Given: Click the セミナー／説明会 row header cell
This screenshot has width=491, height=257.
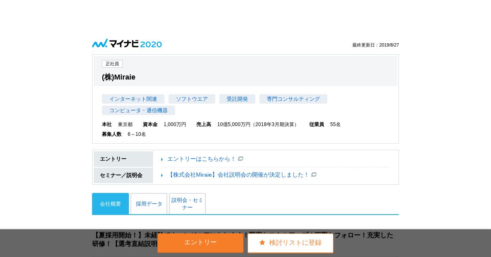Looking at the screenshot, I should pos(123,175).
